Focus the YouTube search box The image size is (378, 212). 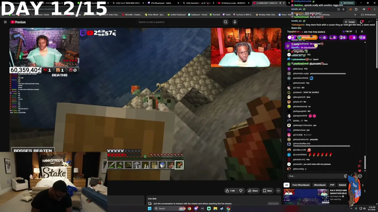click(x=180, y=22)
